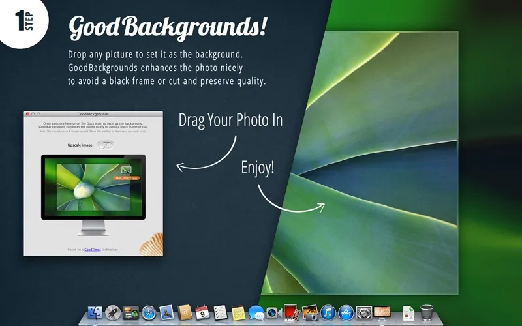522x326 pixels.
Task: Open Launchpad rocket icon in Dock
Action: coord(113,313)
